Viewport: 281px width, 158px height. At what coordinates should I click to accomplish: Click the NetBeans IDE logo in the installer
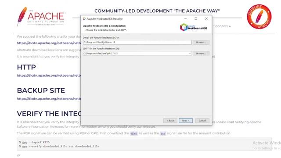(194, 27)
